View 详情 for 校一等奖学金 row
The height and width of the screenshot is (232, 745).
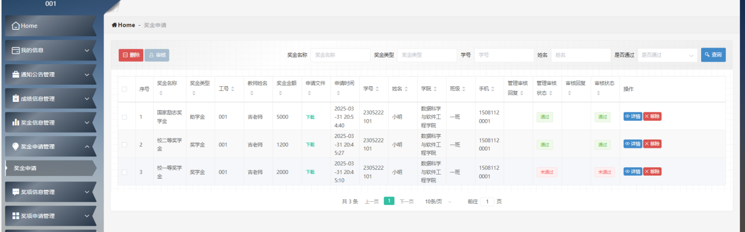(x=633, y=171)
